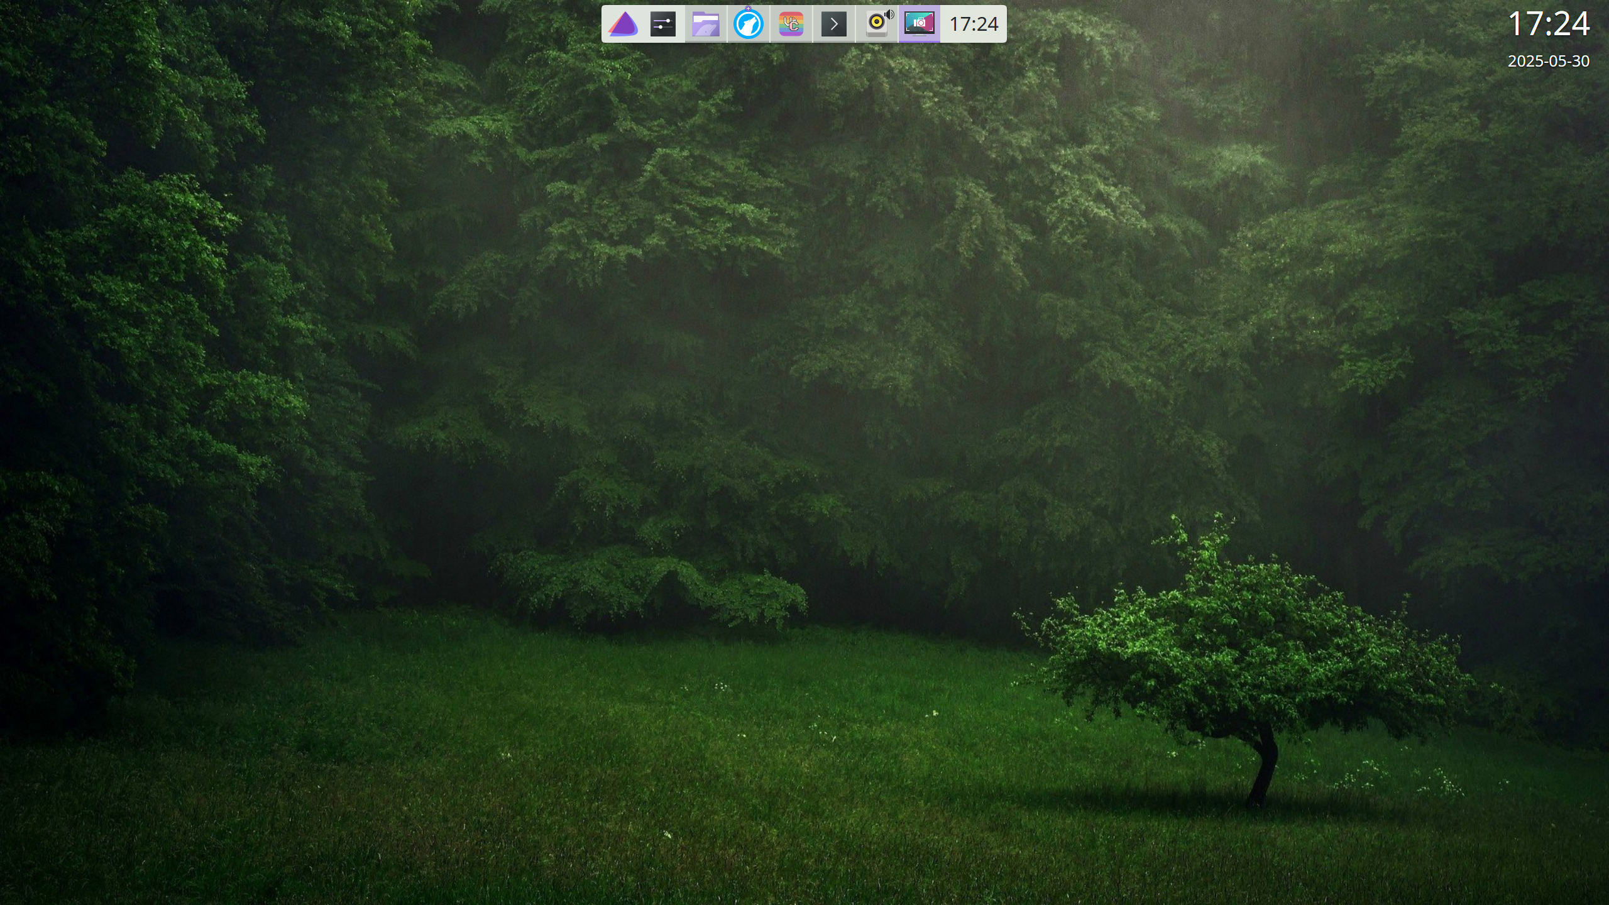The height and width of the screenshot is (905, 1609).
Task: Select the Spectacle screenshot tool icon
Action: 920,24
